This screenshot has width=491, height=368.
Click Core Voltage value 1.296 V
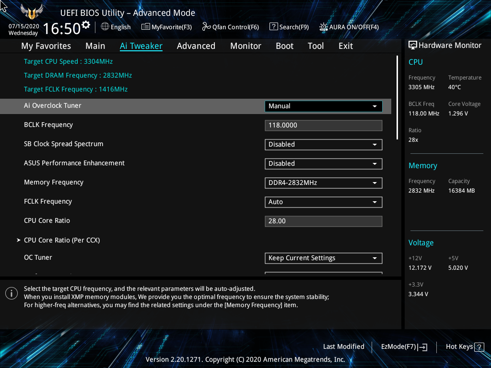coord(458,114)
